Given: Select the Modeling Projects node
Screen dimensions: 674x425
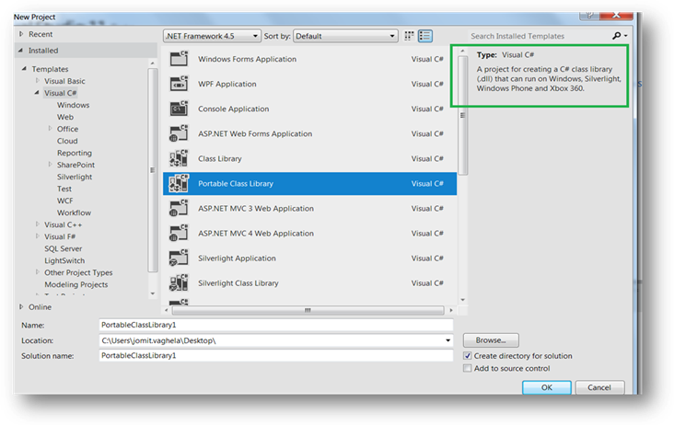Looking at the screenshot, I should [x=76, y=284].
